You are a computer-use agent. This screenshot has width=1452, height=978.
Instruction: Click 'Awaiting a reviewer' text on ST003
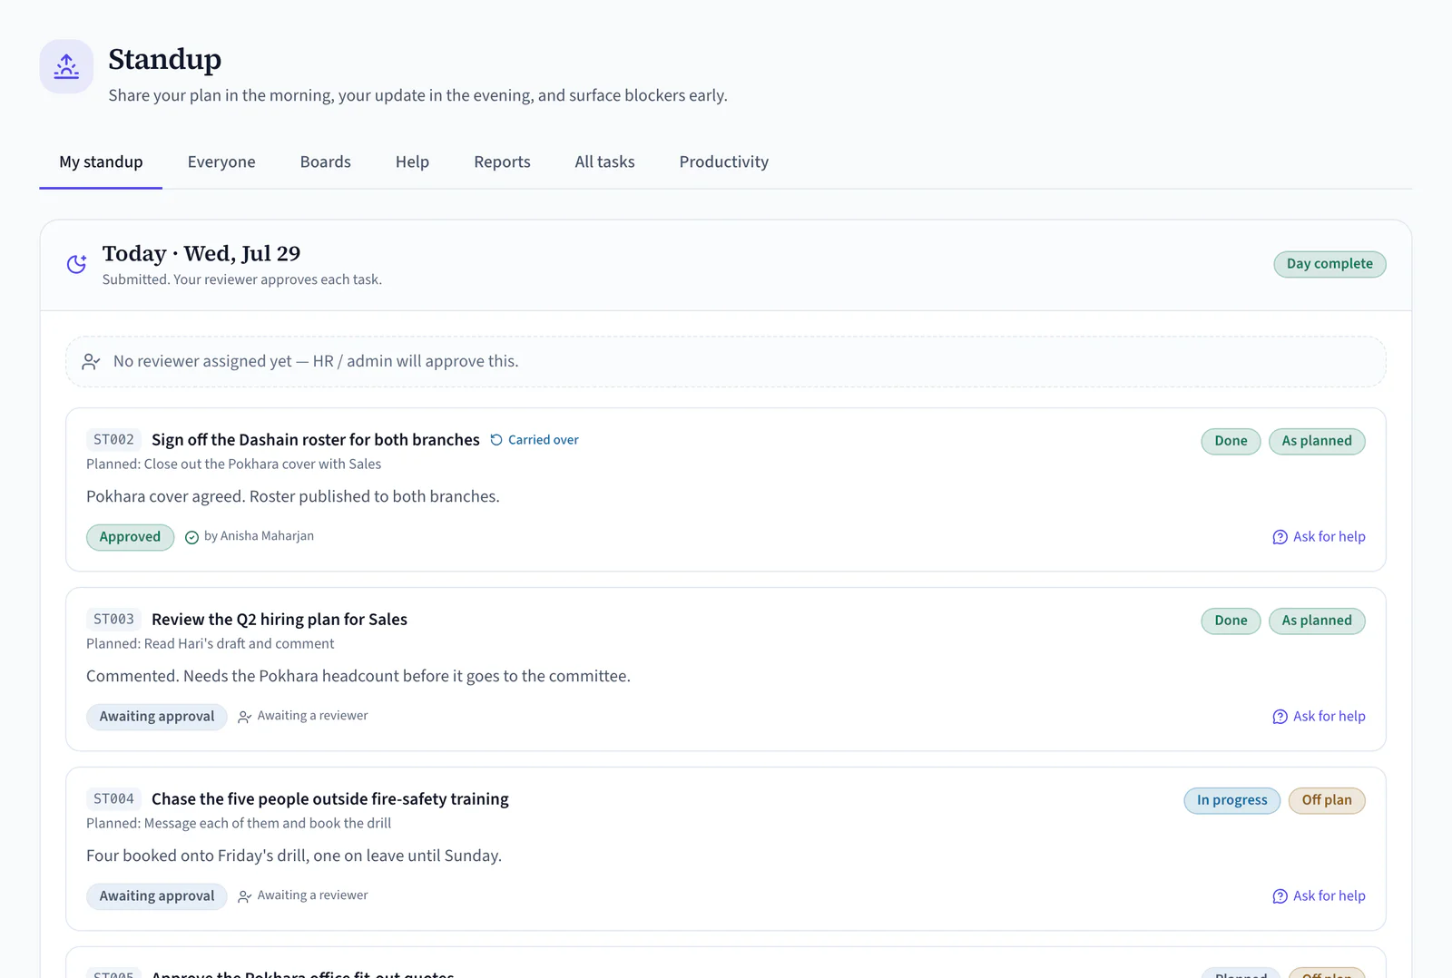click(x=312, y=716)
